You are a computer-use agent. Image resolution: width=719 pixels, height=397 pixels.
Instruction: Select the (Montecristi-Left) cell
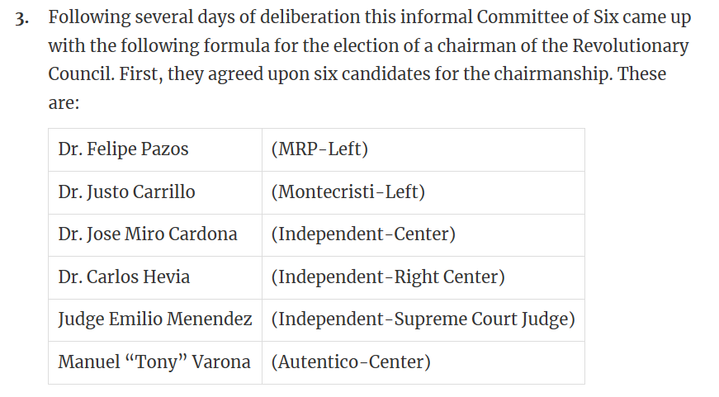tap(348, 192)
